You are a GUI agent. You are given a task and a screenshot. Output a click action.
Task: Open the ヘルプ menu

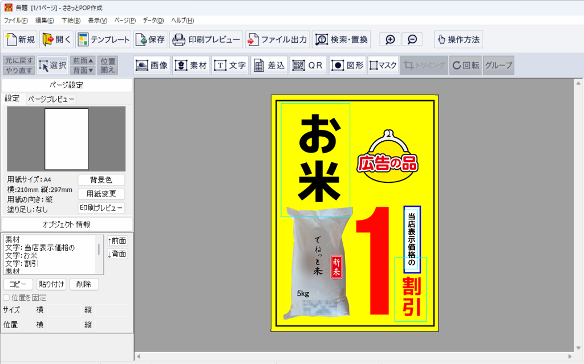[x=182, y=21]
